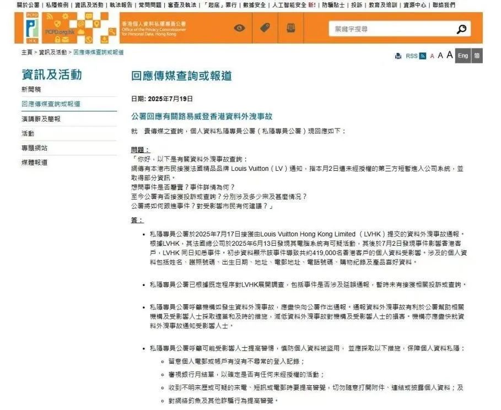Screen dimensions: 501x410
Task: Click the archive box icon in header
Action: coord(290,28)
